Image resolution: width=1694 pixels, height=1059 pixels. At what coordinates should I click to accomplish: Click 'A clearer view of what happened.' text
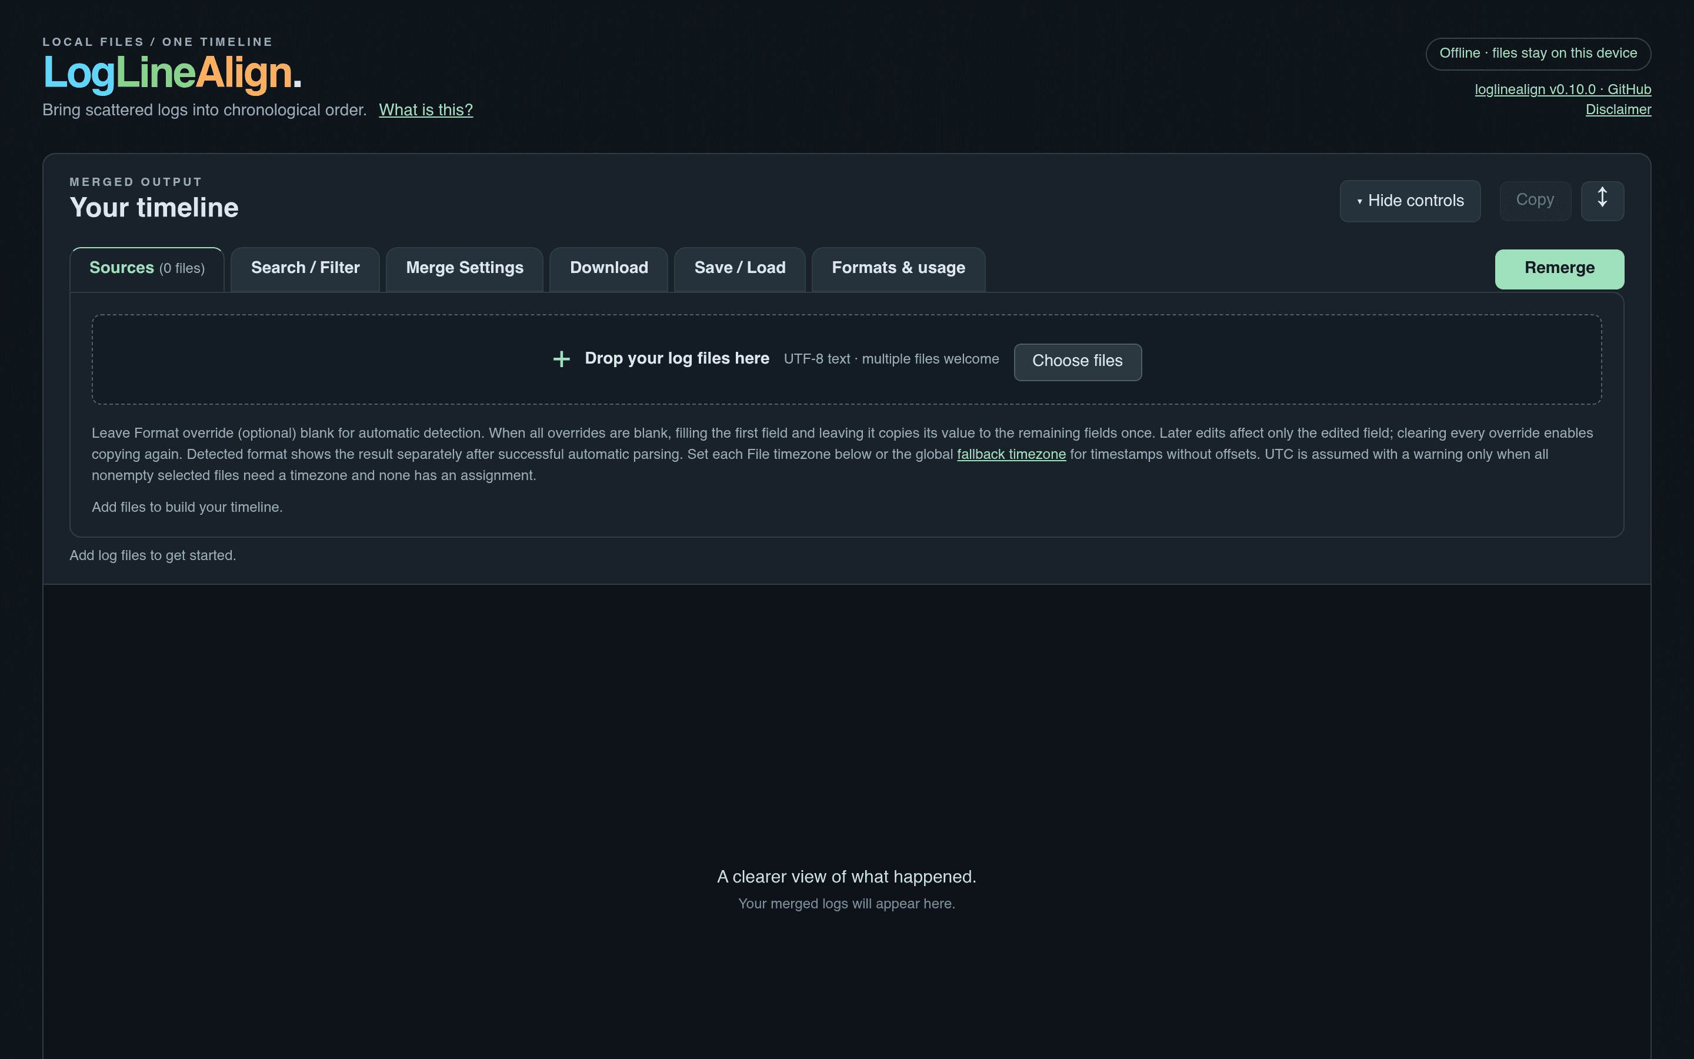846,877
